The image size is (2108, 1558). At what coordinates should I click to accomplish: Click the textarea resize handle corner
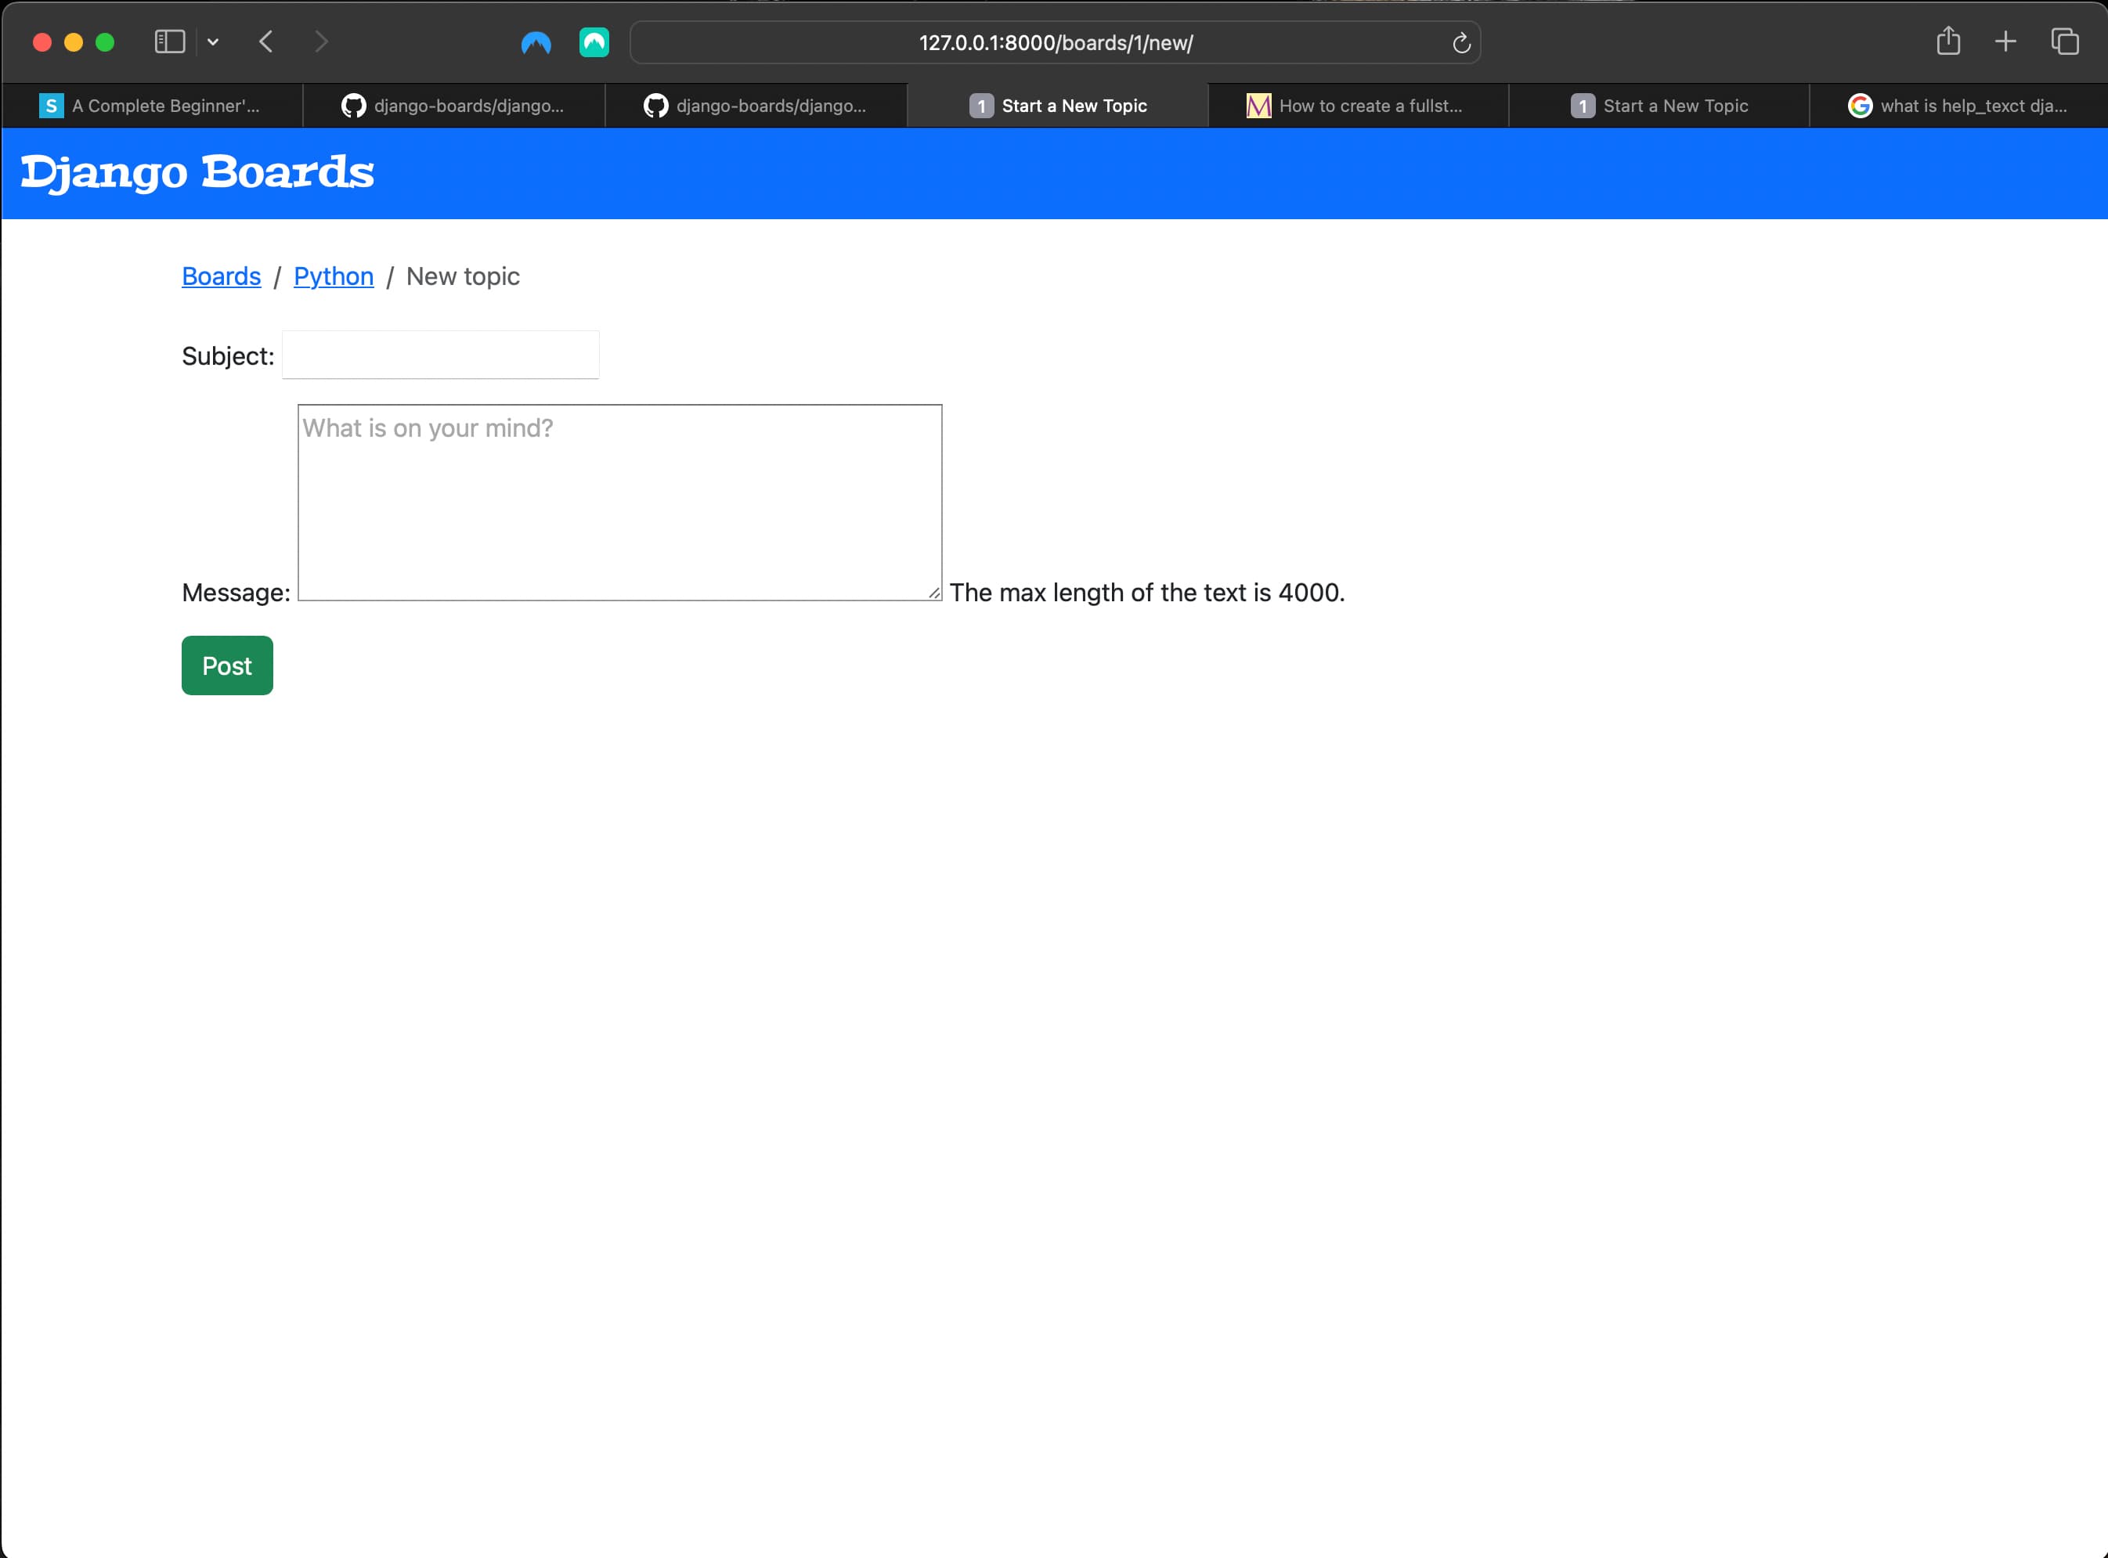tap(933, 592)
